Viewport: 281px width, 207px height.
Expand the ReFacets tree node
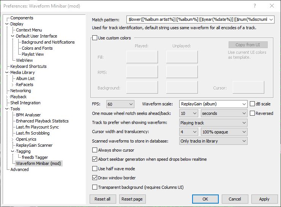tap(13, 85)
